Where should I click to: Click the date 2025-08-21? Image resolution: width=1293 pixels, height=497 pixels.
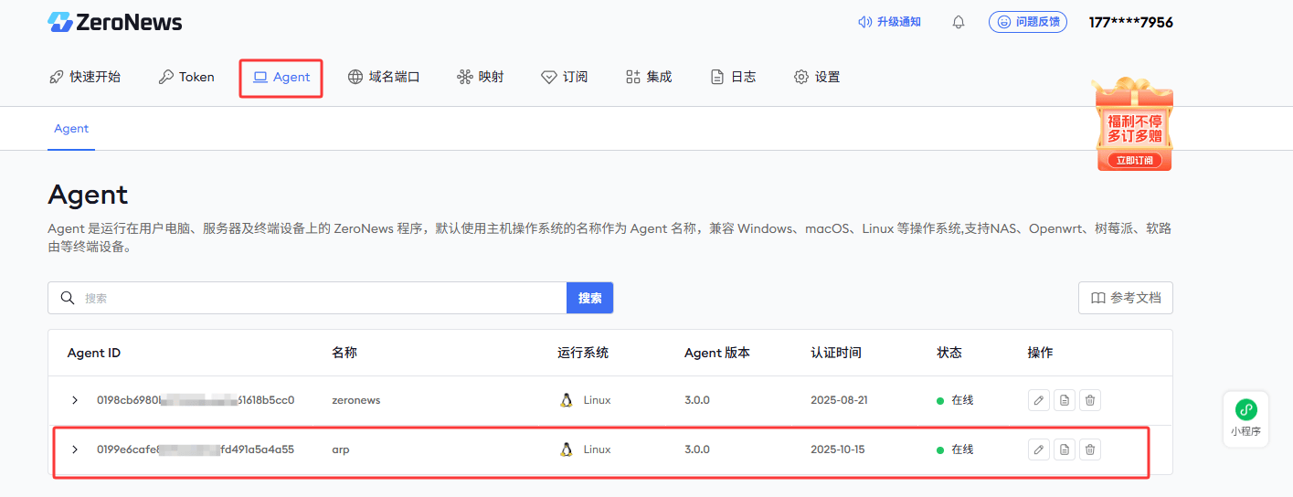click(840, 400)
